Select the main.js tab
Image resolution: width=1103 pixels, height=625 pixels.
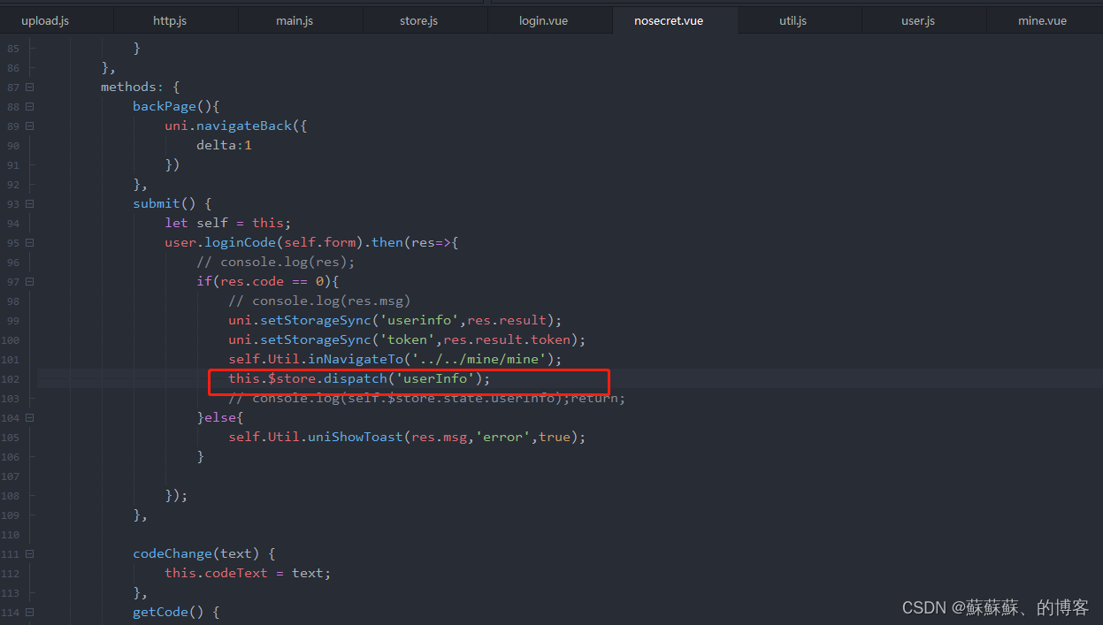295,20
